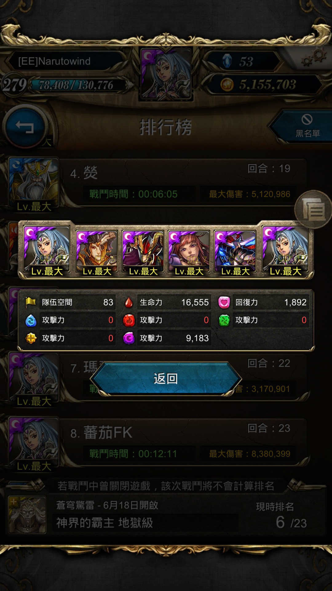Tap the purple dark attack orb icon
This screenshot has width=332, height=591.
point(129,338)
